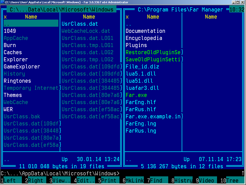Viewport: 246px width, 185px height.
Task: Select the UsrClass.dat.LOG1 file
Action: pyautogui.click(x=87, y=38)
